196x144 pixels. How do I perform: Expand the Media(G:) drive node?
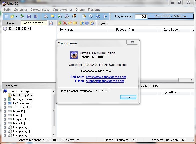[x=5, y=123]
